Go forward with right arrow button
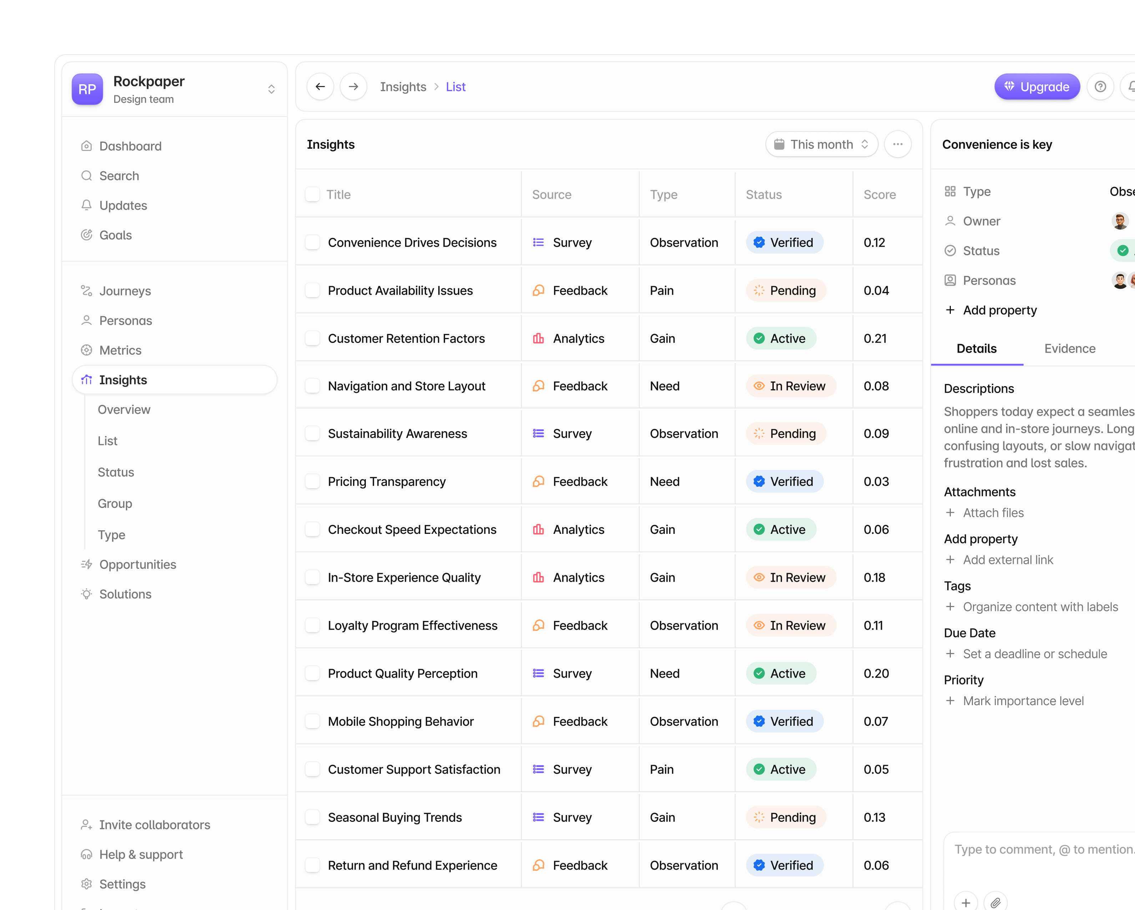 pyautogui.click(x=353, y=87)
